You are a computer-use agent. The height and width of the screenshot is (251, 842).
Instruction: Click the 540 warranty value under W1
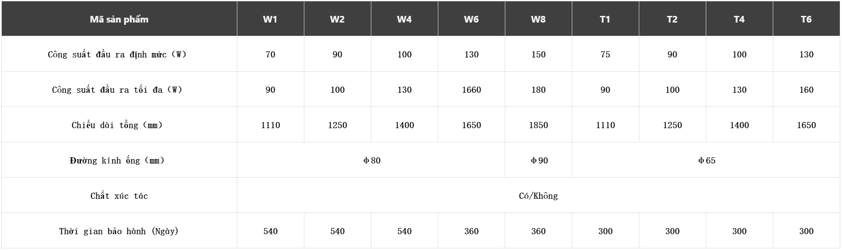(x=271, y=231)
